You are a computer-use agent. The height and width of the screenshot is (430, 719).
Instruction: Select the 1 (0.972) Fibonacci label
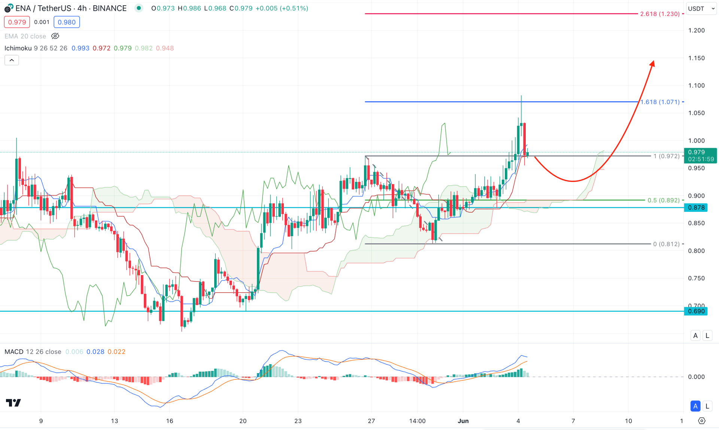point(667,156)
